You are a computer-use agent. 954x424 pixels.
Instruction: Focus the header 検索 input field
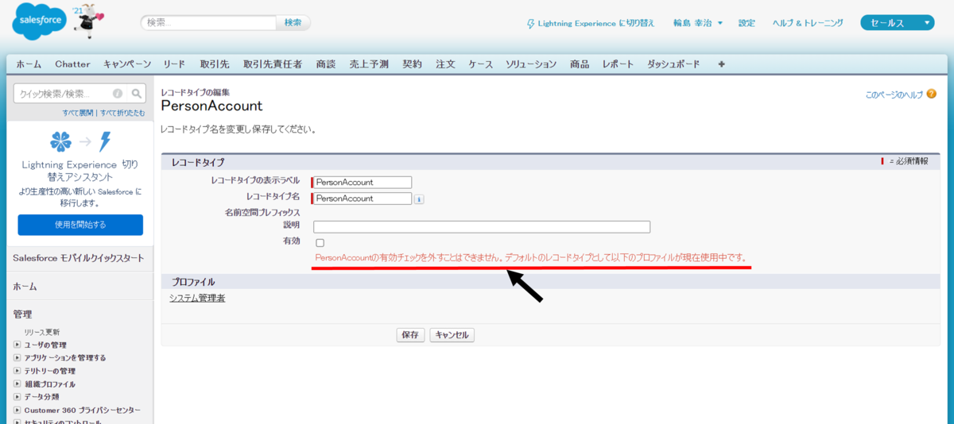tap(209, 23)
